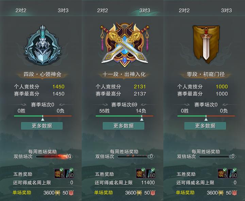Image resolution: width=245 pixels, height=201 pixels.
Task: Click the 60 reward item icon in middle panel
Action: tap(151, 173)
